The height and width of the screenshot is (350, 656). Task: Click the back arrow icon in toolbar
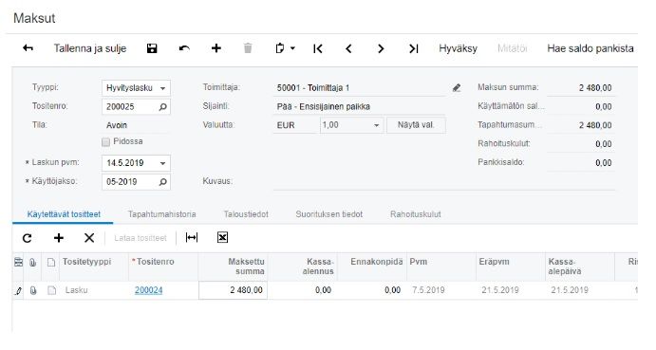pyautogui.click(x=28, y=48)
